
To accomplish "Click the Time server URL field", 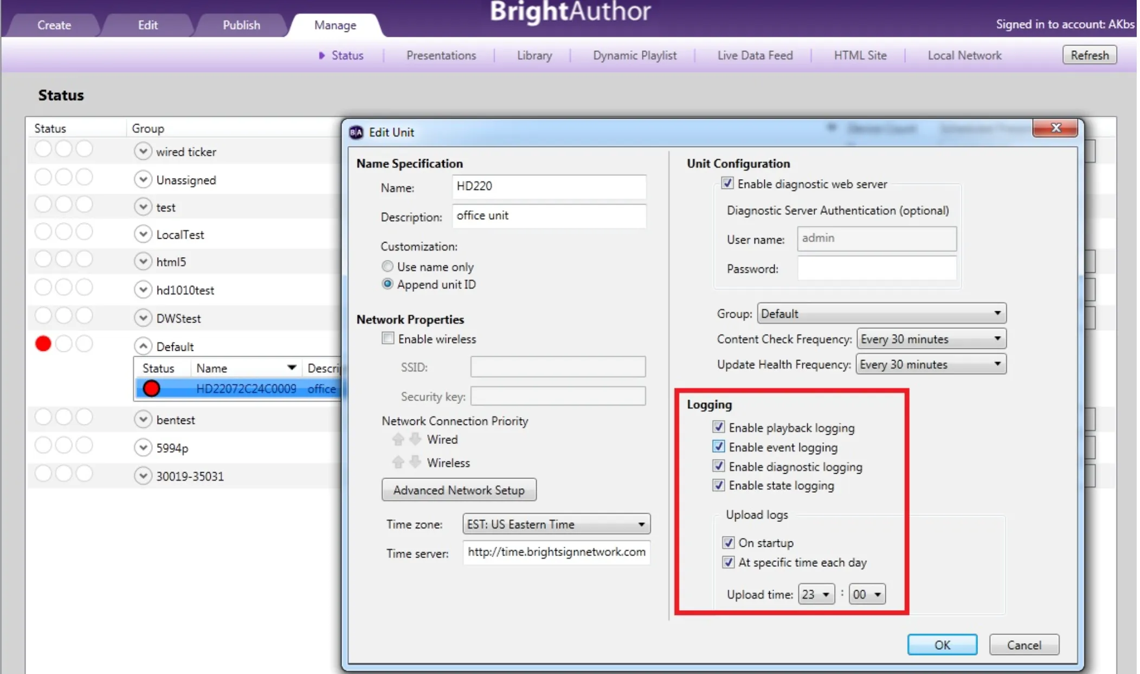I will [556, 552].
